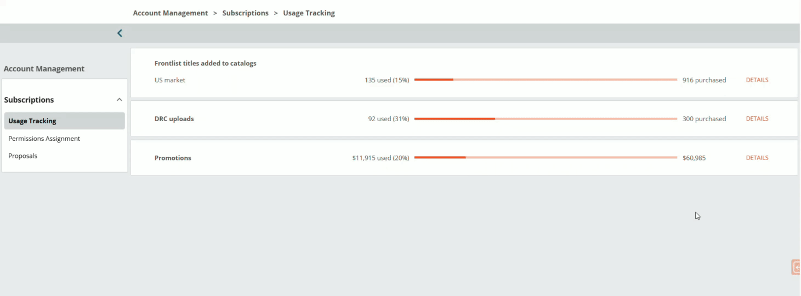
Task: Go to Proposals in sidebar
Action: (x=23, y=156)
